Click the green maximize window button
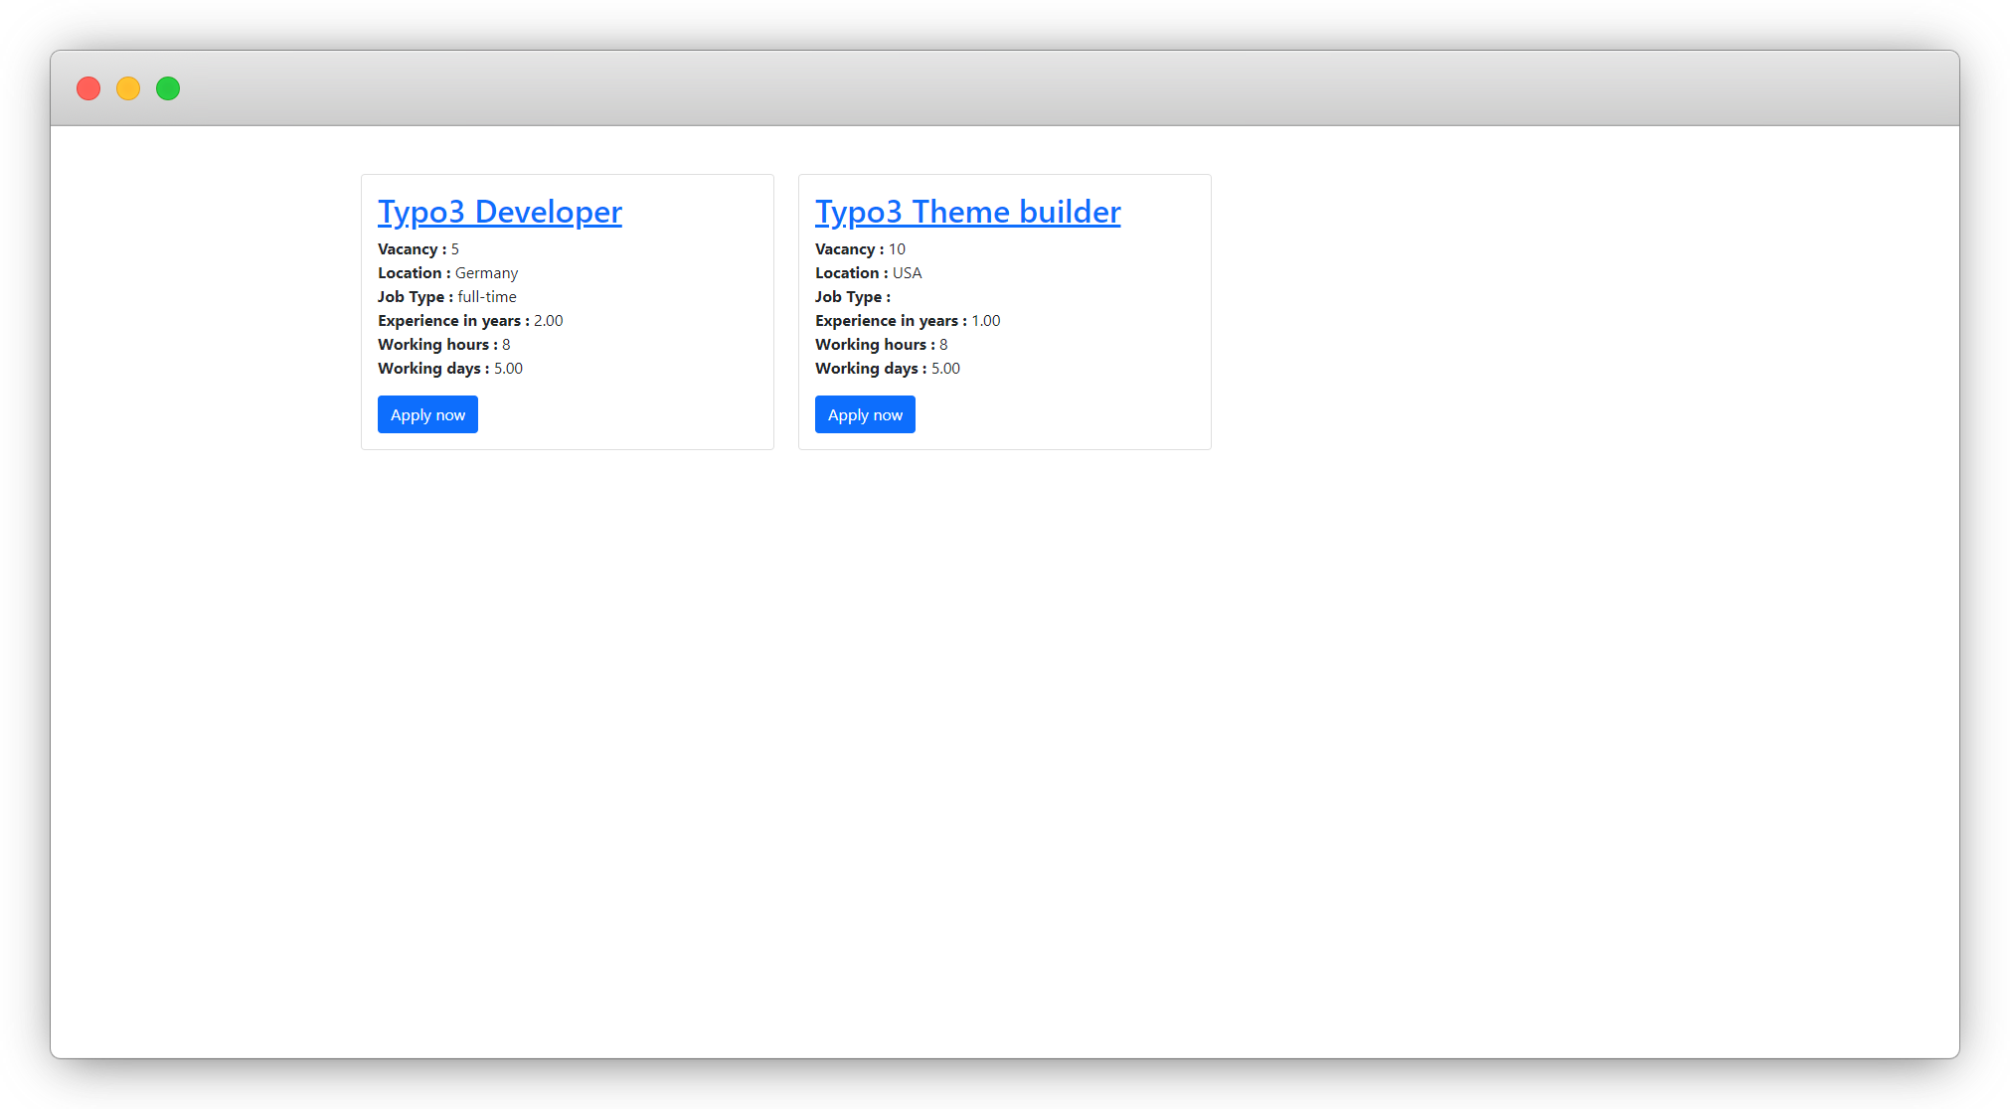This screenshot has height=1109, width=2010. (x=168, y=88)
